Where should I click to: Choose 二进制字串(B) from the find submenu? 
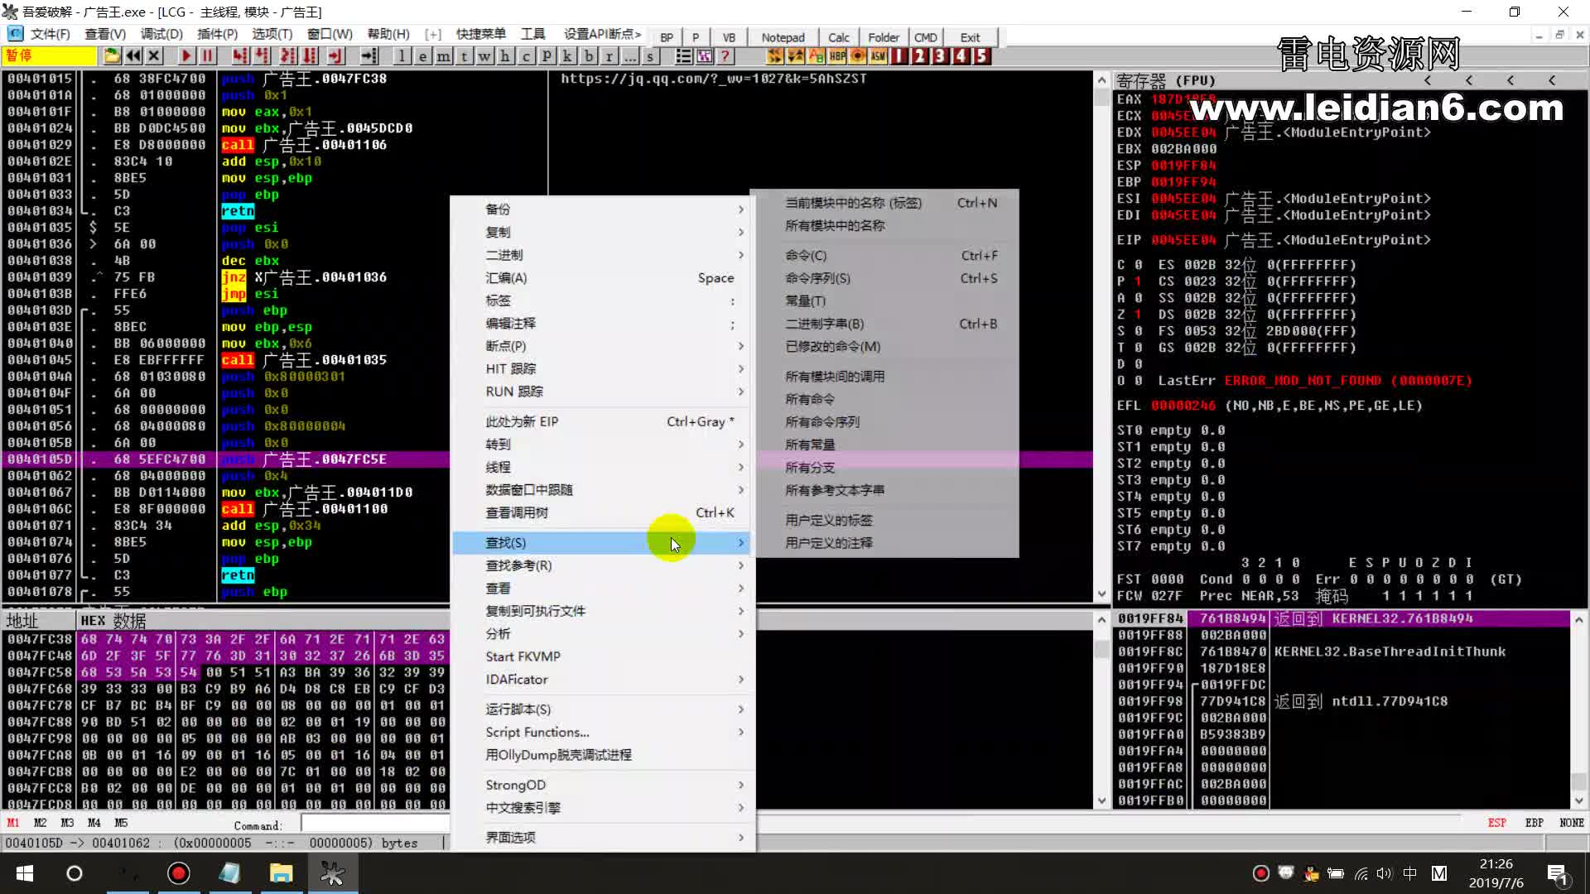pos(886,324)
